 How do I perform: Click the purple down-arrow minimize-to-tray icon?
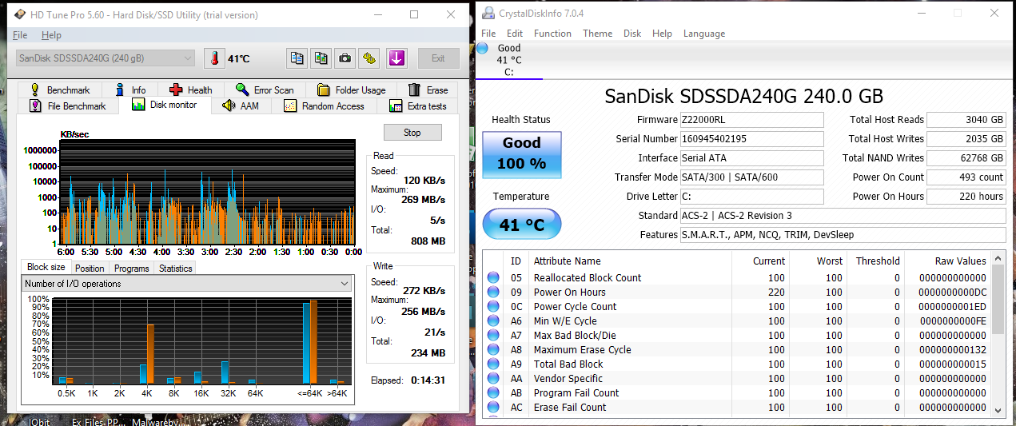click(x=397, y=58)
